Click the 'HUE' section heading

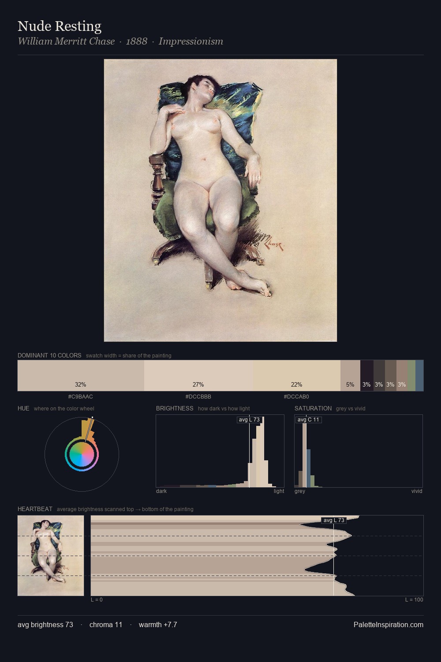pos(23,408)
